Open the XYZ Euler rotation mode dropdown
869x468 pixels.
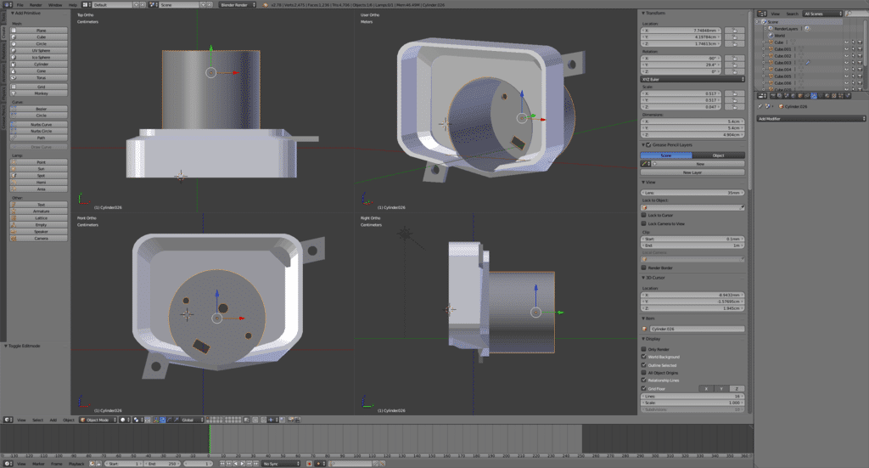[693, 79]
